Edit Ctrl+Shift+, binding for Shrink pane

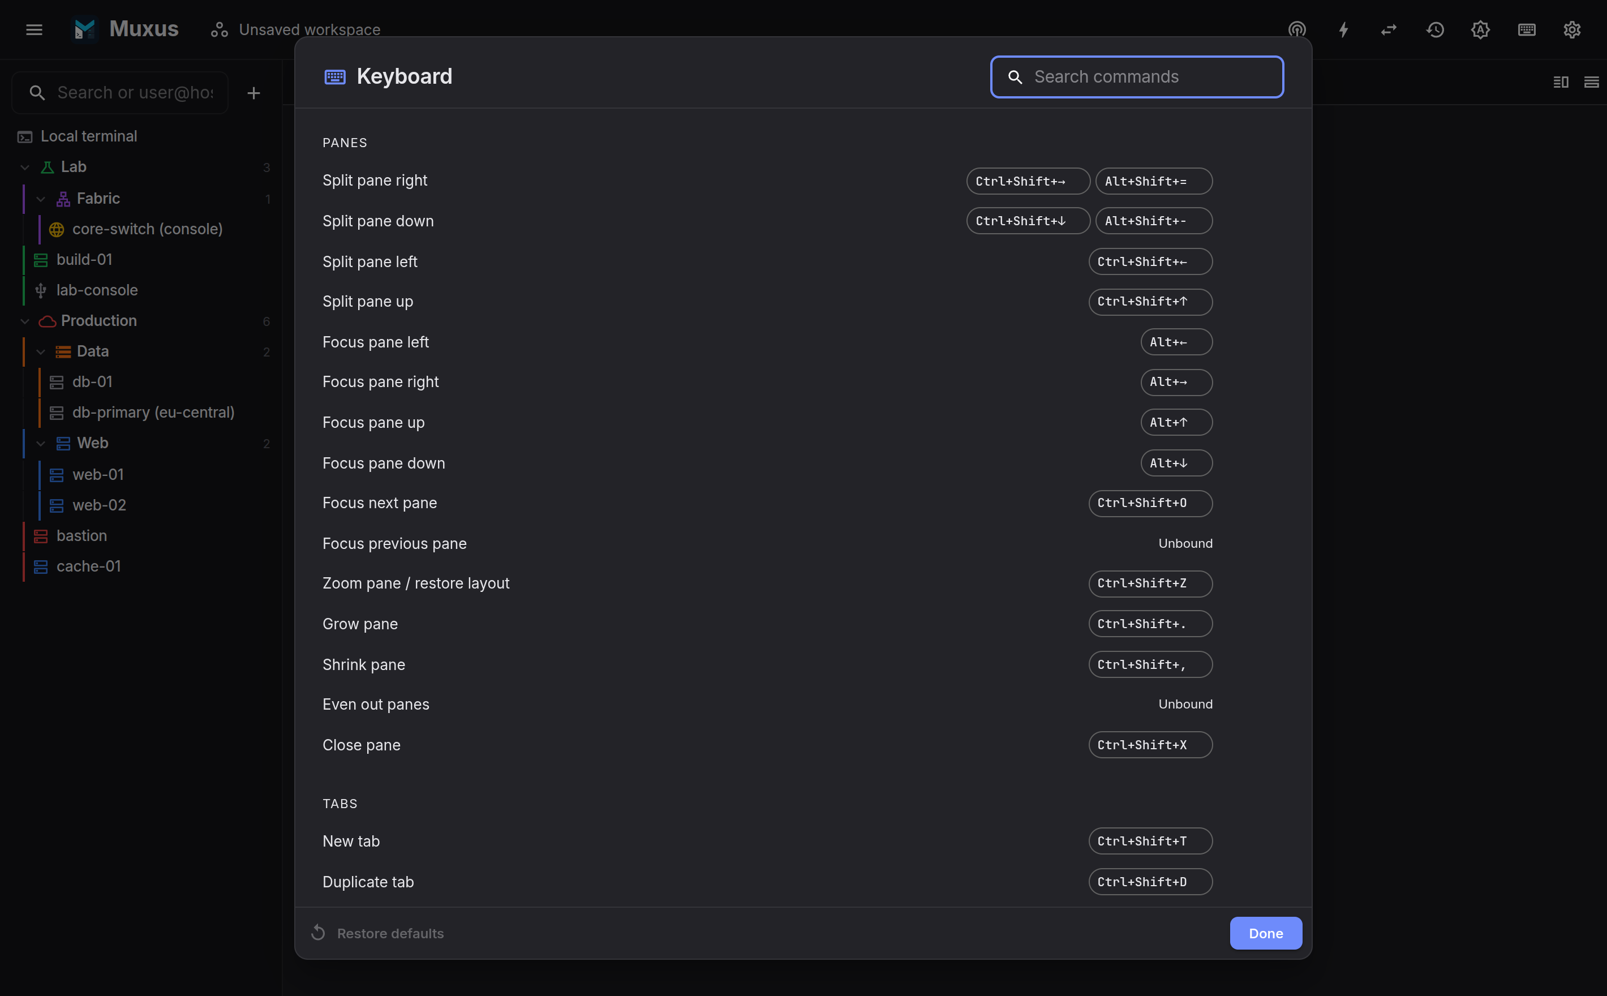click(1150, 664)
